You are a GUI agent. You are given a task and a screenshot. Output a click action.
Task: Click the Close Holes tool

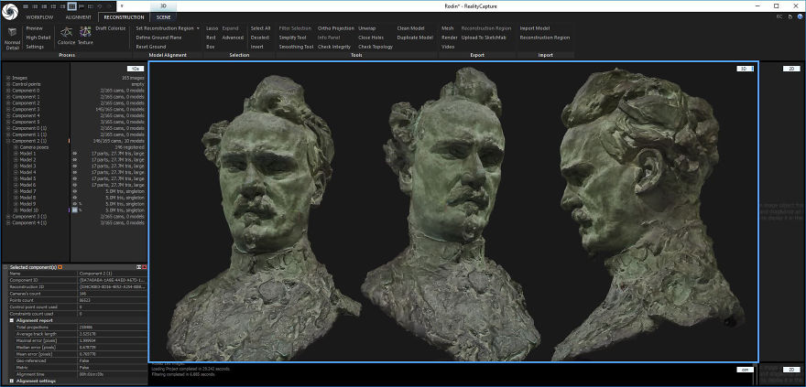[x=372, y=38]
